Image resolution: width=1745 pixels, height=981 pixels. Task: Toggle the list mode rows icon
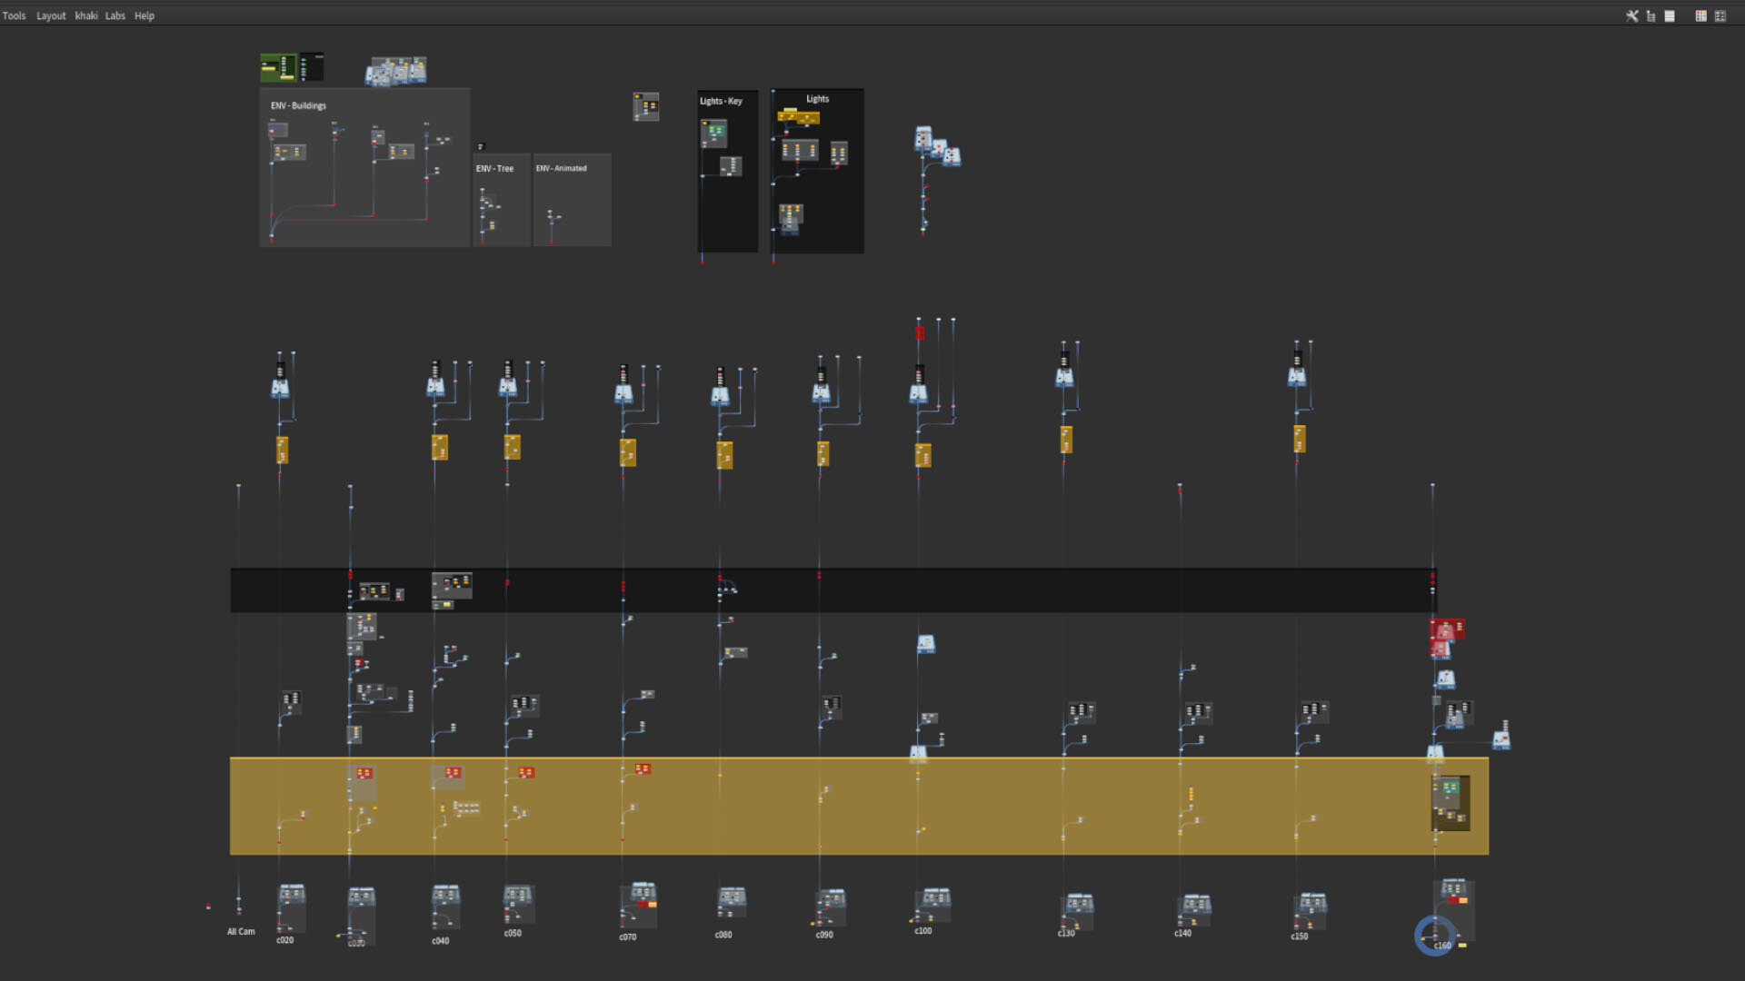coord(1670,15)
